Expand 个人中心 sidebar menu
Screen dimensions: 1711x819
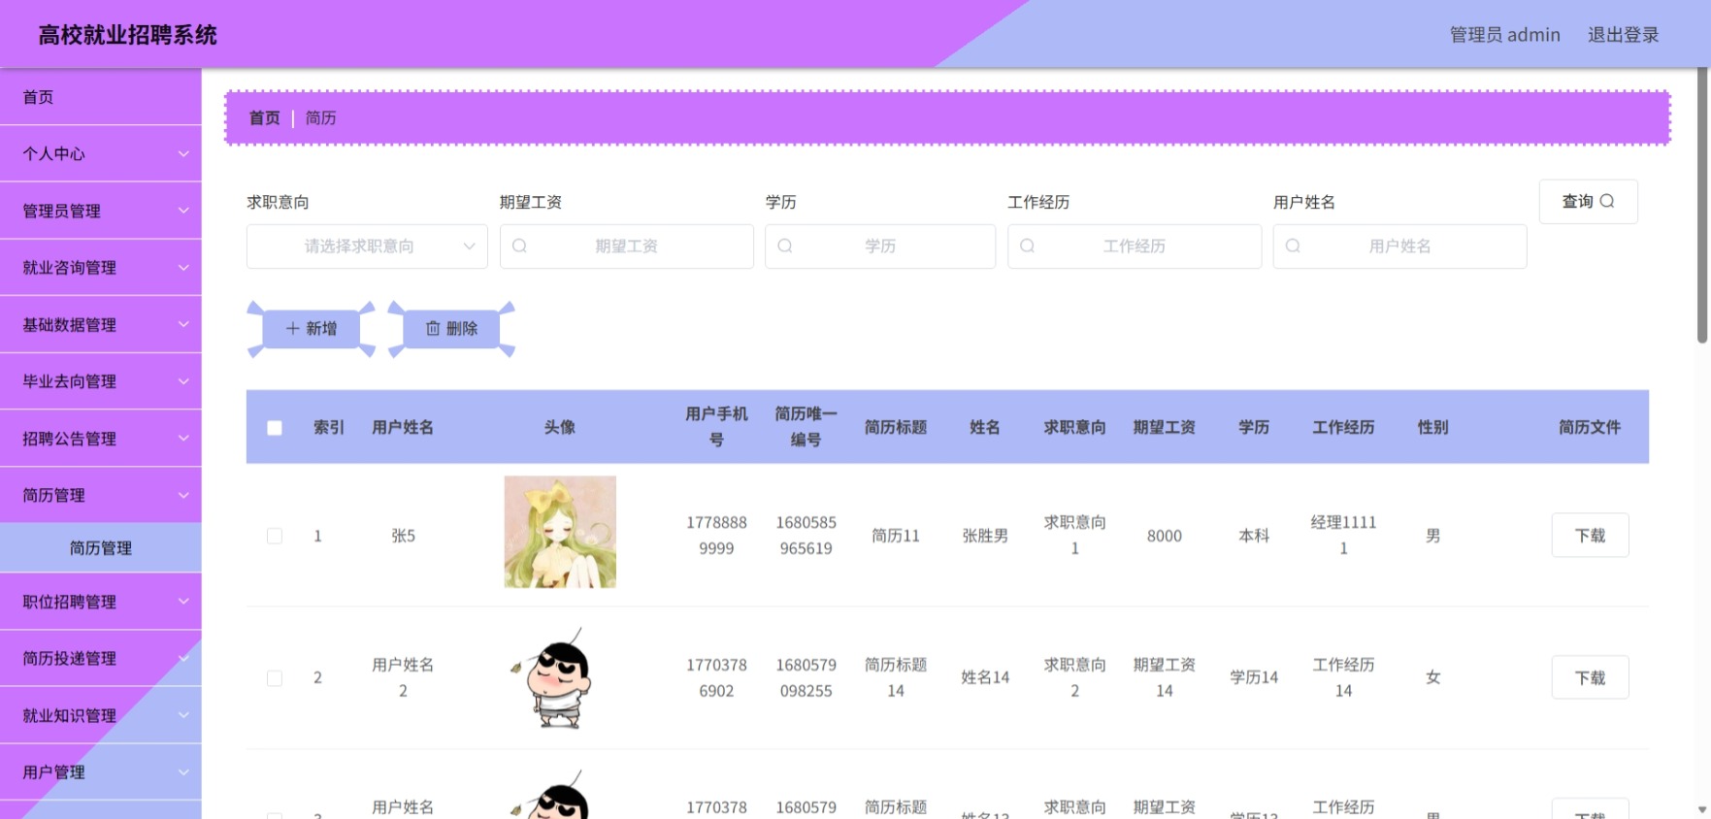tap(101, 153)
